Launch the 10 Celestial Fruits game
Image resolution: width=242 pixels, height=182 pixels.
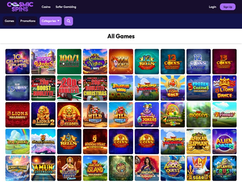tap(17, 62)
